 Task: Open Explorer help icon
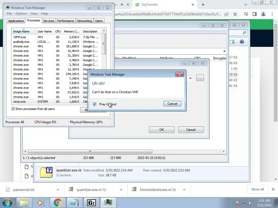coord(242,42)
